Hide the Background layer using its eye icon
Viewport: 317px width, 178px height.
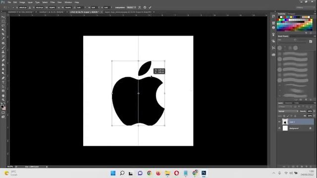[x=279, y=128]
